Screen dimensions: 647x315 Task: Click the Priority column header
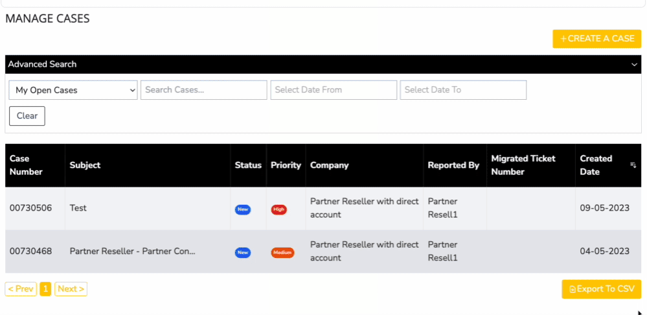[x=286, y=165]
